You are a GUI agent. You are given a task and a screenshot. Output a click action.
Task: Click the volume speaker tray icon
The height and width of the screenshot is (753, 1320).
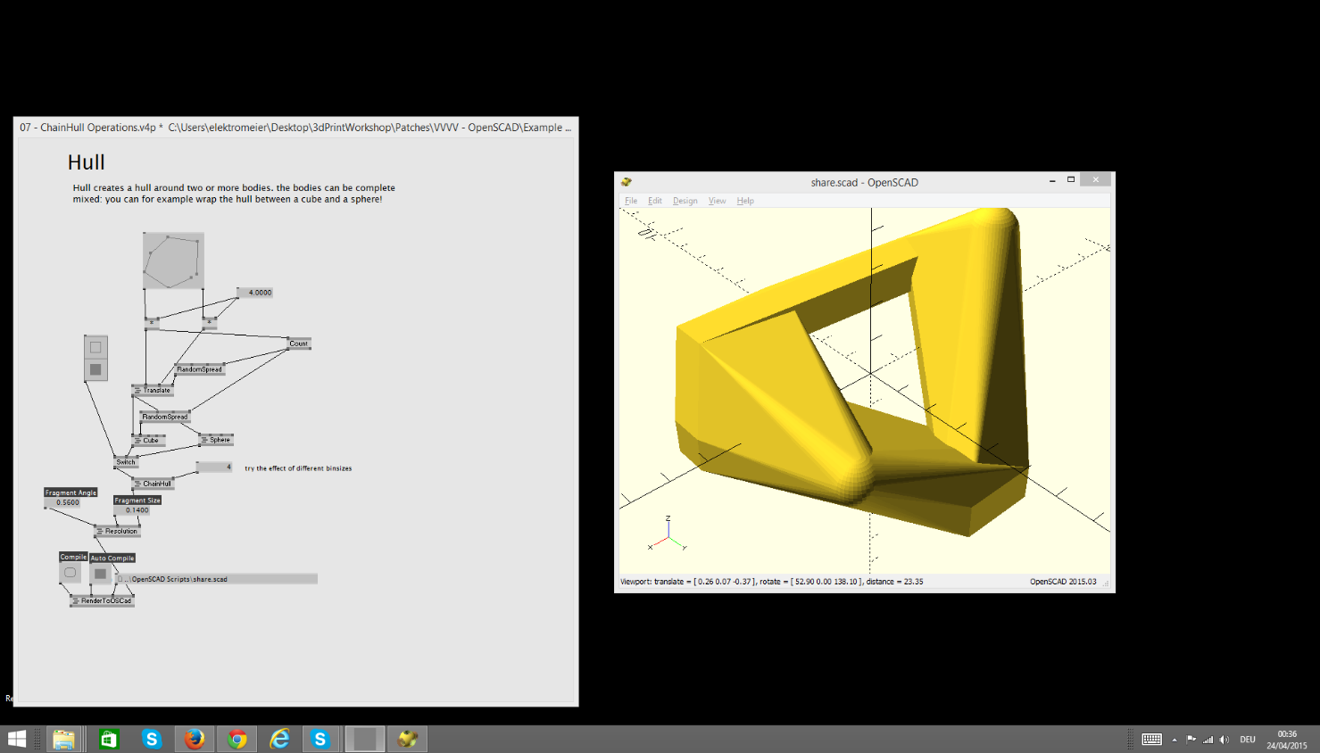click(x=1225, y=740)
